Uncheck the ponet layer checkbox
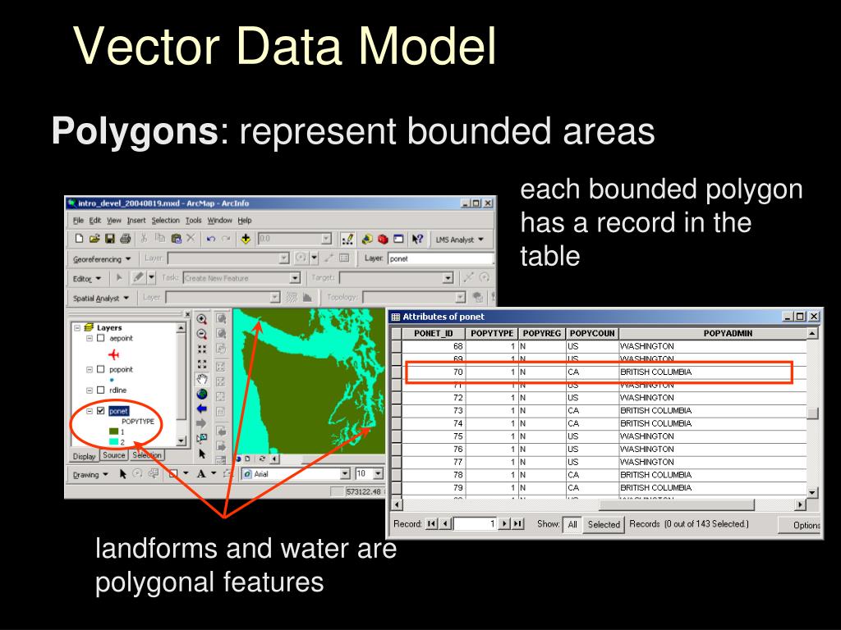The image size is (841, 630). coord(100,411)
